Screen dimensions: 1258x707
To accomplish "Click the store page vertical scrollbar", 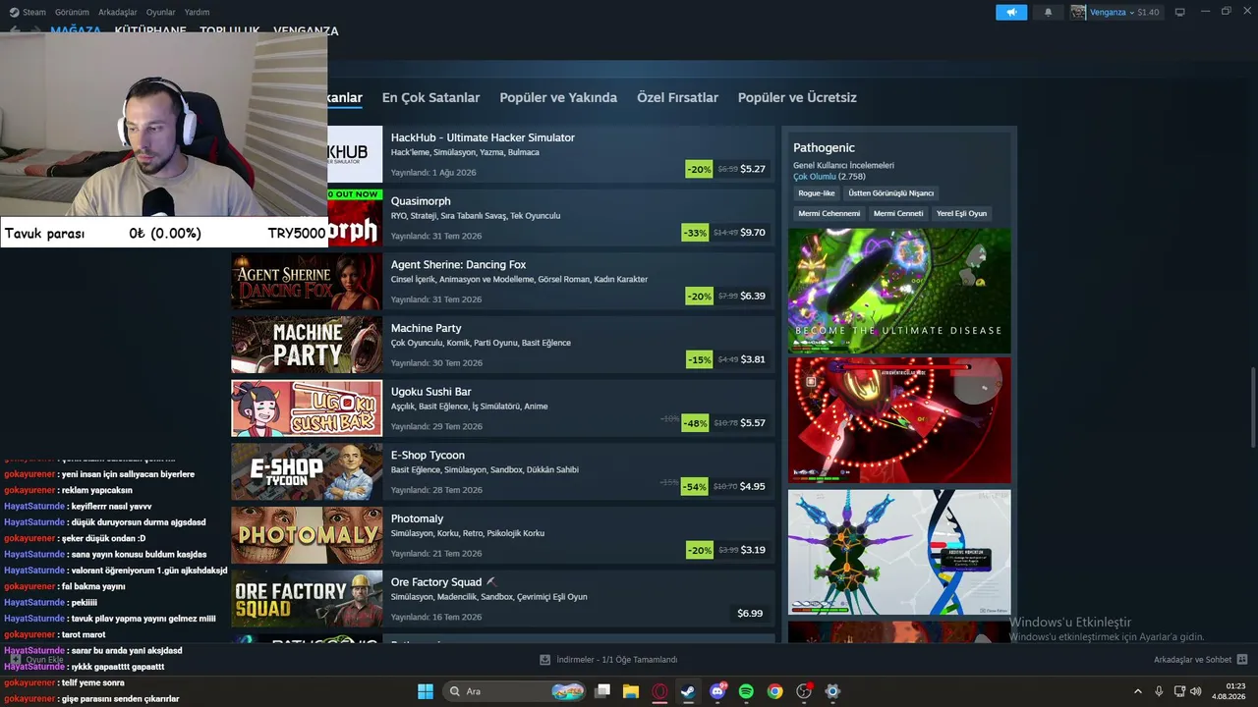I will 1252,408.
